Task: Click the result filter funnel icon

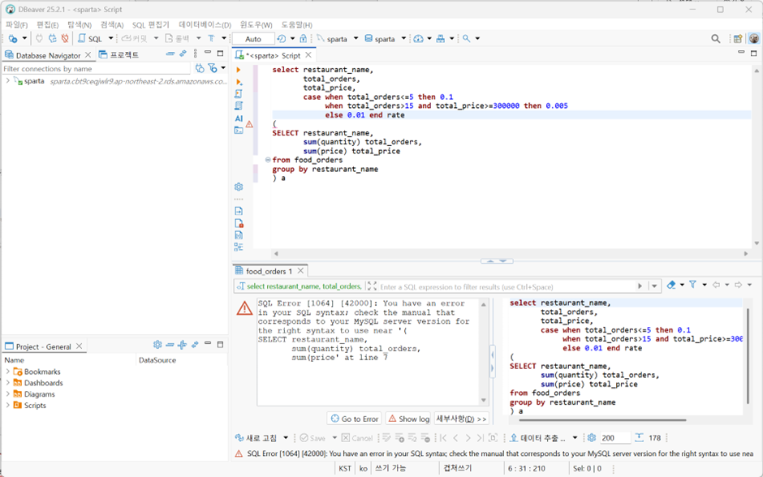Action: point(693,285)
